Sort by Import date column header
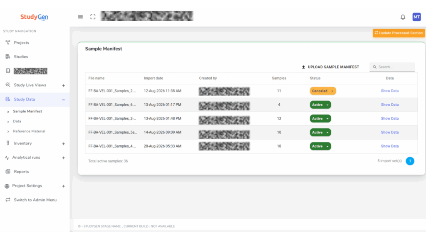This screenshot has width=426, height=240. coord(153,78)
